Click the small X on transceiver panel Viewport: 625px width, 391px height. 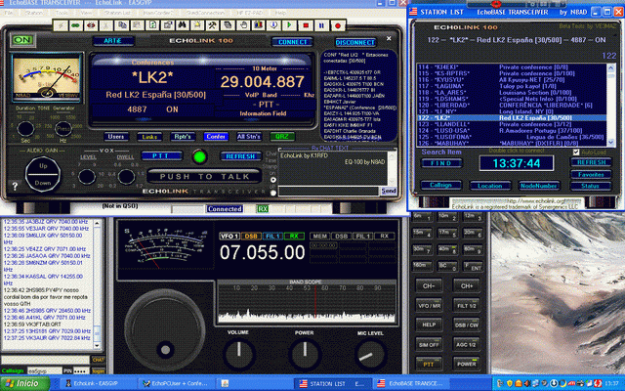pyautogui.click(x=389, y=38)
